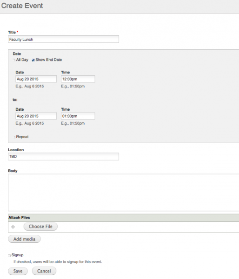Click the Title field containing Faculty Lunch

coord(63,40)
